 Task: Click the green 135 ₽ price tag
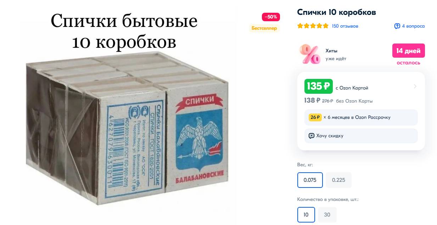tap(318, 86)
